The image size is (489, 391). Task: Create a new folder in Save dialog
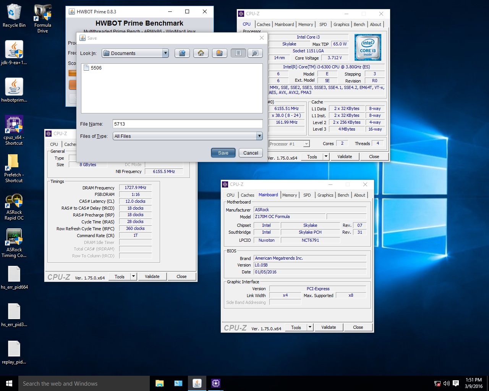pos(220,53)
